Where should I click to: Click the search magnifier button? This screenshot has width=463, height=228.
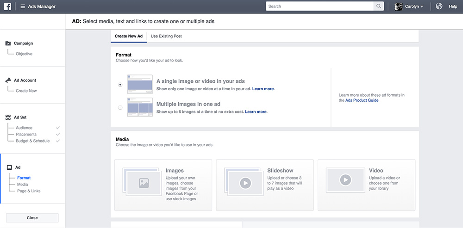pyautogui.click(x=379, y=6)
